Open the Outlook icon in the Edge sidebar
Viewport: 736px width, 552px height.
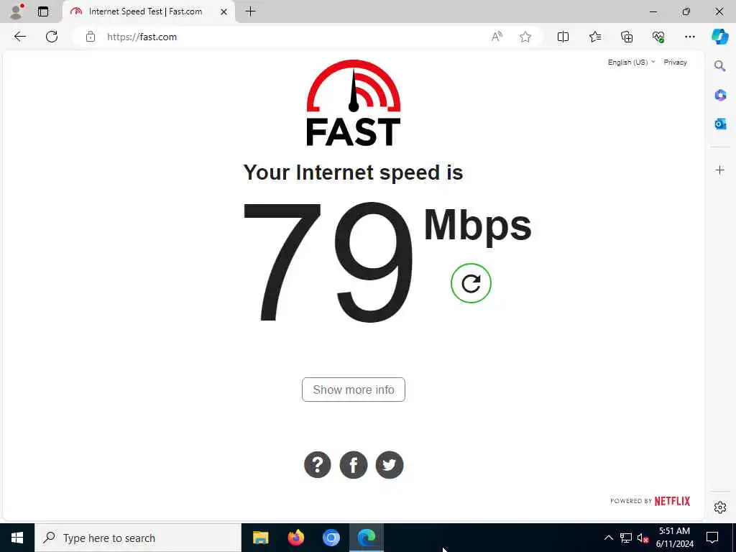(720, 124)
